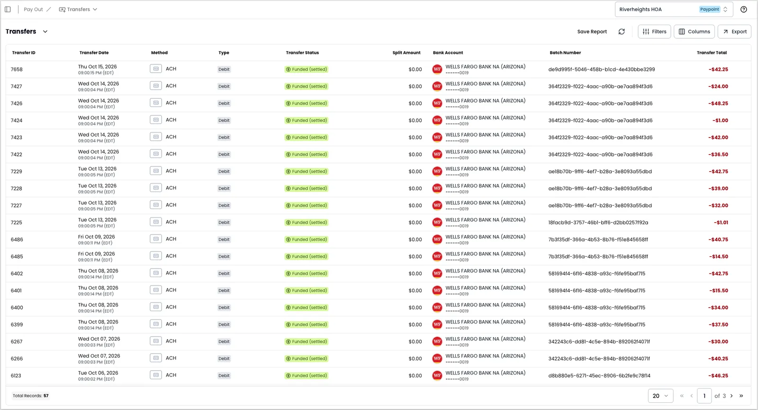Open the Columns button

[694, 32]
